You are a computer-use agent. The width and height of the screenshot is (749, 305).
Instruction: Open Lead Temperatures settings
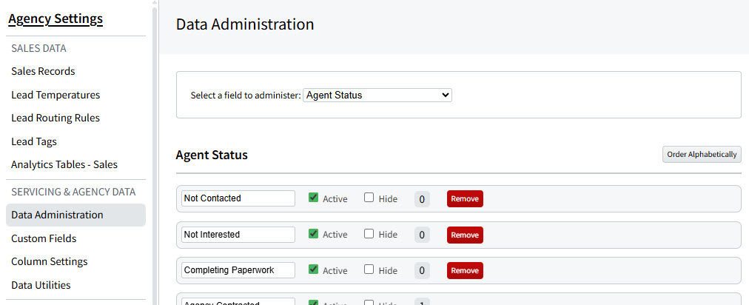coord(56,95)
